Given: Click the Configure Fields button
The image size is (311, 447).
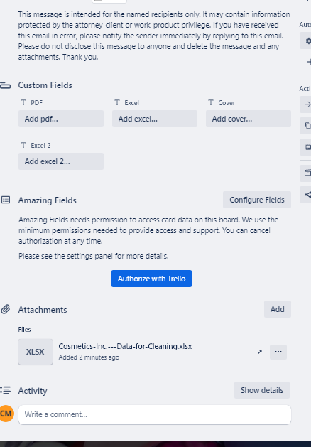Looking at the screenshot, I should [x=257, y=200].
